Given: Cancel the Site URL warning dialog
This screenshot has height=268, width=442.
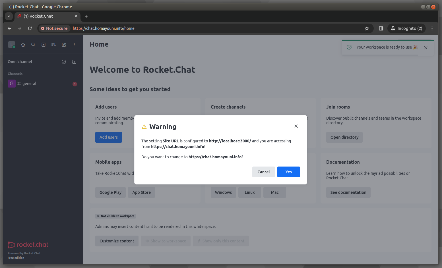Looking at the screenshot, I should click(263, 172).
